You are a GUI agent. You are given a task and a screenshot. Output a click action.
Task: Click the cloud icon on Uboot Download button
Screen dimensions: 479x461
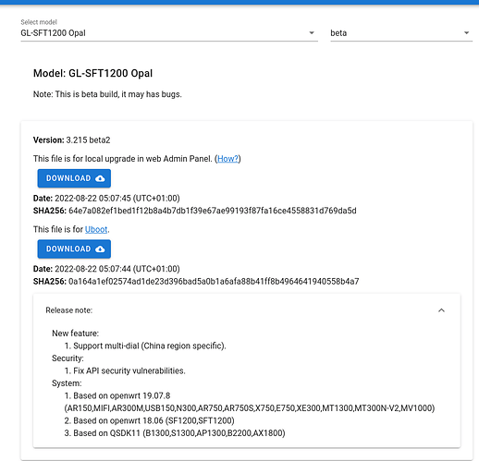(x=100, y=249)
